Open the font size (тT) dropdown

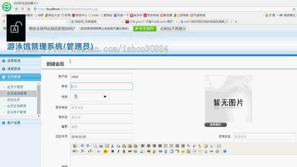90,151
